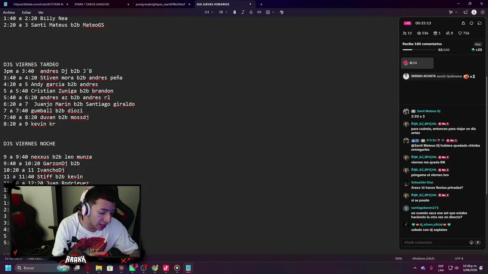488x274 pixels.
Task: Expand the table options chevron
Action: [x=273, y=12]
